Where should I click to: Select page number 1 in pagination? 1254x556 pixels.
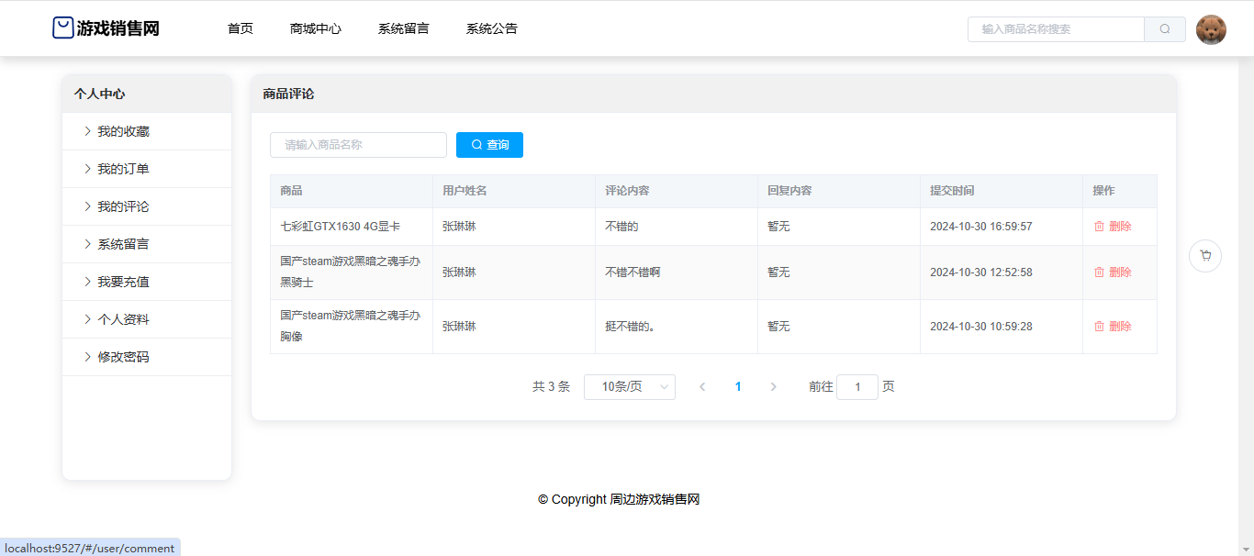738,387
